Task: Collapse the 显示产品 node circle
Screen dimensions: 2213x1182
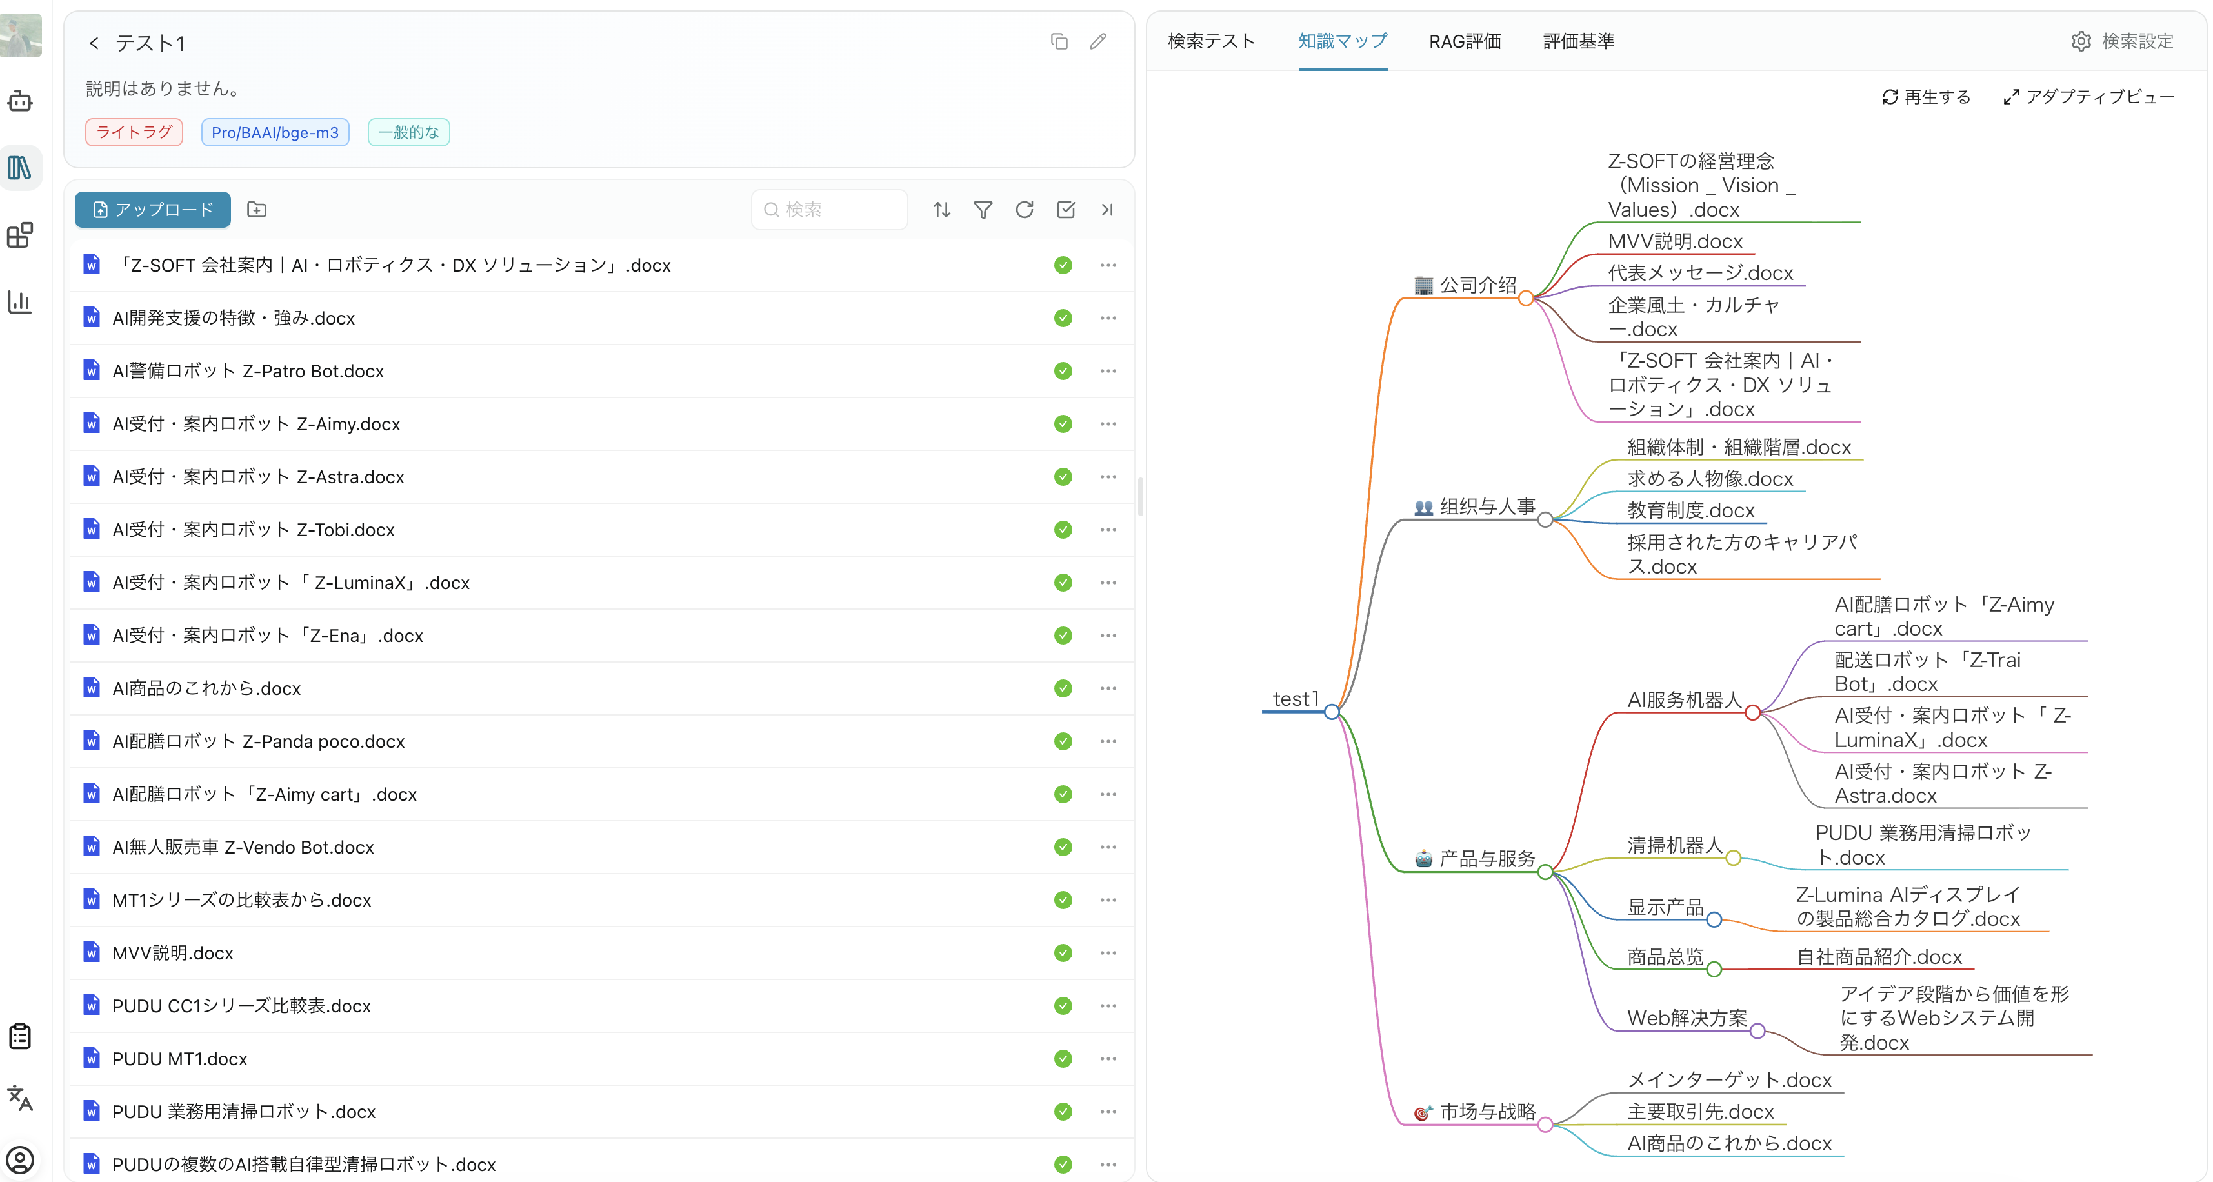Action: coord(1714,920)
